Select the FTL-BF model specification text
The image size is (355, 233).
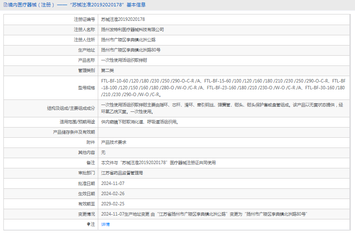click(x=223, y=88)
